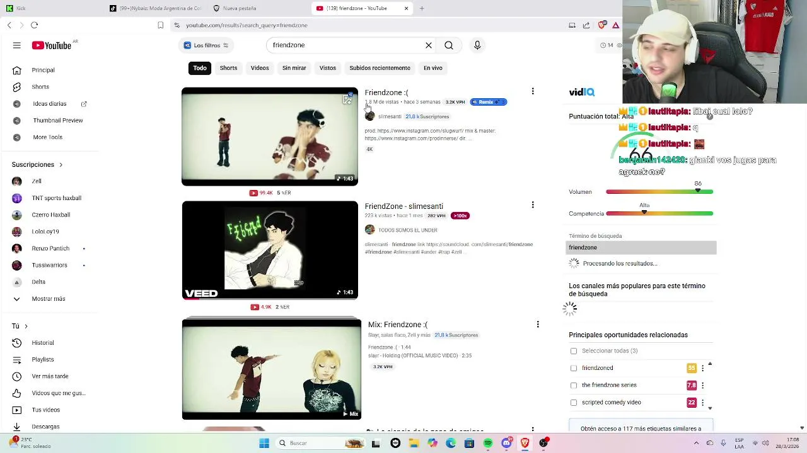
Task: Open slimesanti channel from first result
Action: pos(390,116)
